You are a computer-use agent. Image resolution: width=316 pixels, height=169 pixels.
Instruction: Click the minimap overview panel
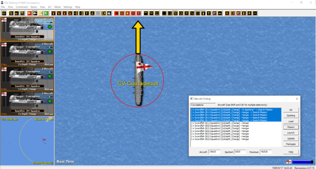(x=27, y=141)
